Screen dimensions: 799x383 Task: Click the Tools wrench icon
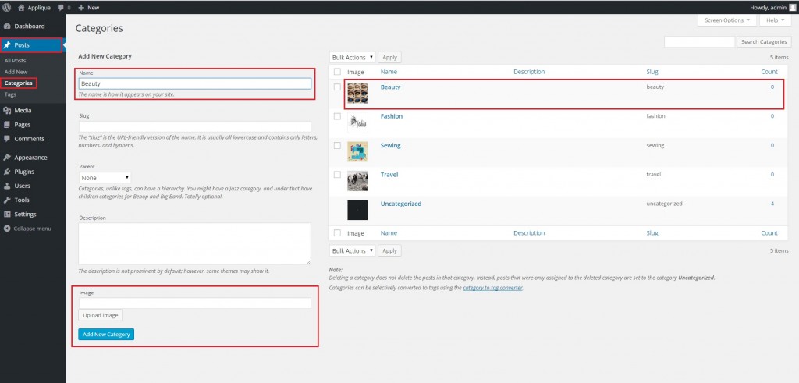[x=7, y=200]
